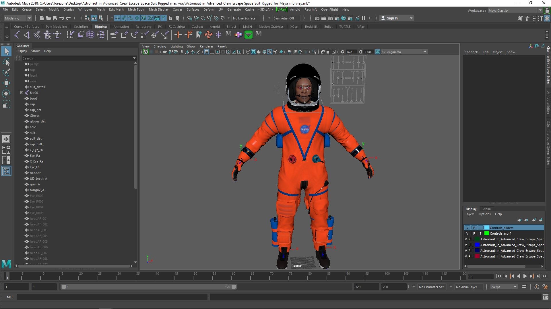Click the Point constraint shelf icon
551x309 pixels.
coord(124,35)
